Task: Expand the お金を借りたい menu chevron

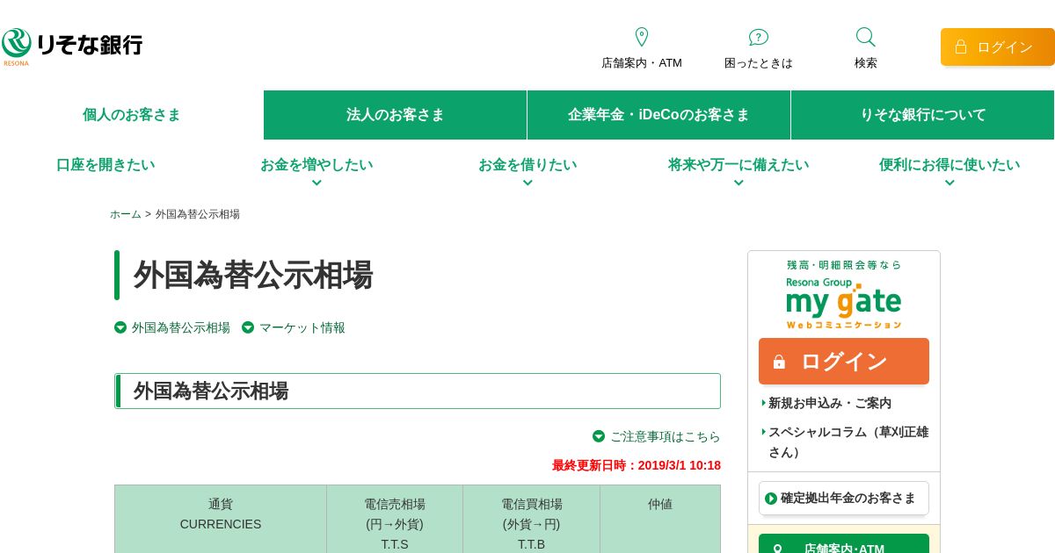Action: 527,183
